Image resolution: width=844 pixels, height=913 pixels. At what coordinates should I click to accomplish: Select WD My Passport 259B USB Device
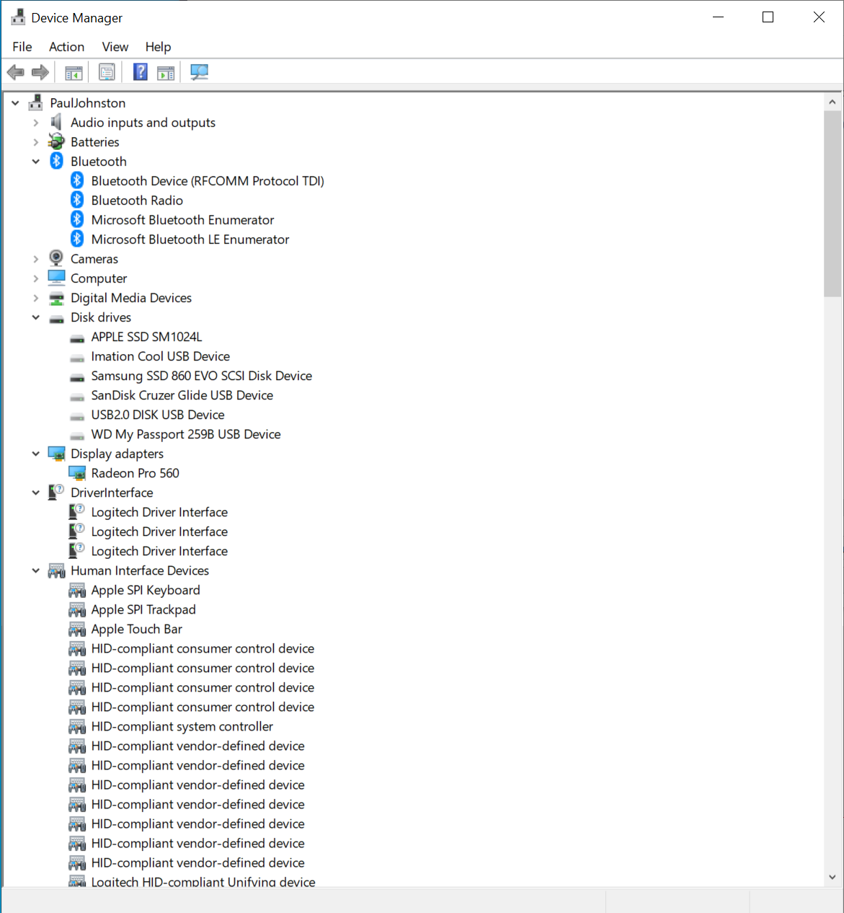pos(185,434)
